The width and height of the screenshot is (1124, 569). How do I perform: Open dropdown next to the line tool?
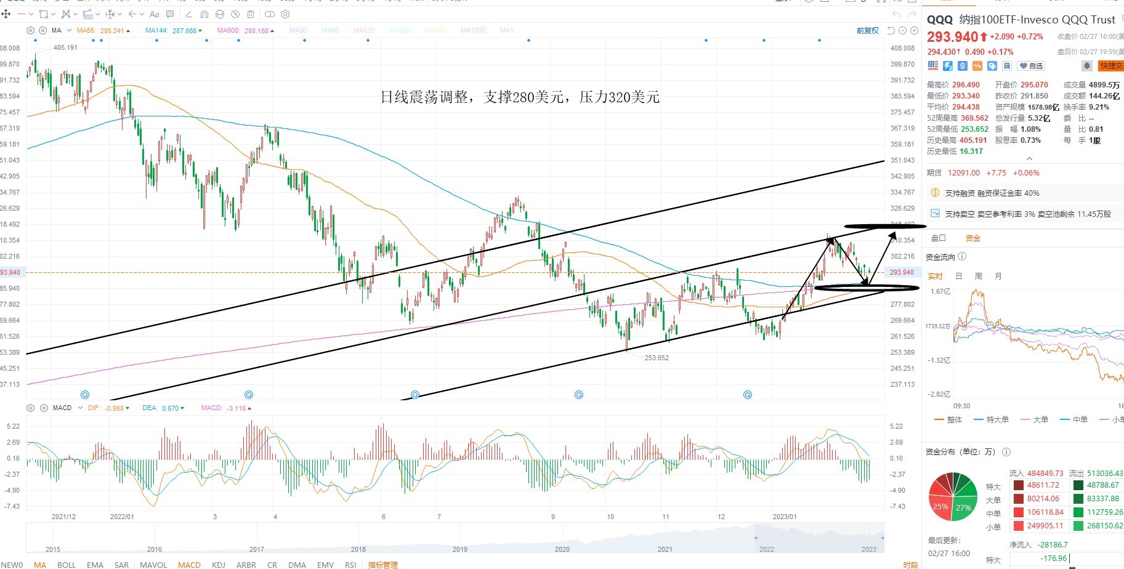point(31,14)
